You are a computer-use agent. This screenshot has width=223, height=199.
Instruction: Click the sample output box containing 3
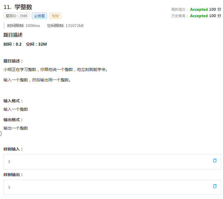[112, 187]
